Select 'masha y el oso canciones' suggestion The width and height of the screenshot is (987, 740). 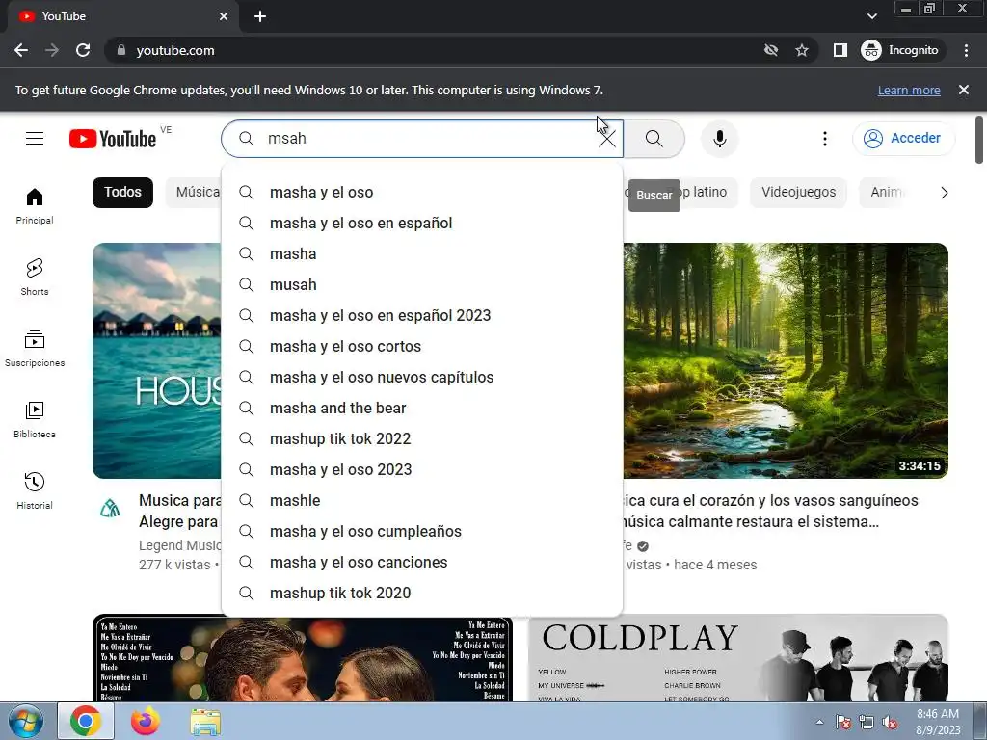click(x=422, y=563)
